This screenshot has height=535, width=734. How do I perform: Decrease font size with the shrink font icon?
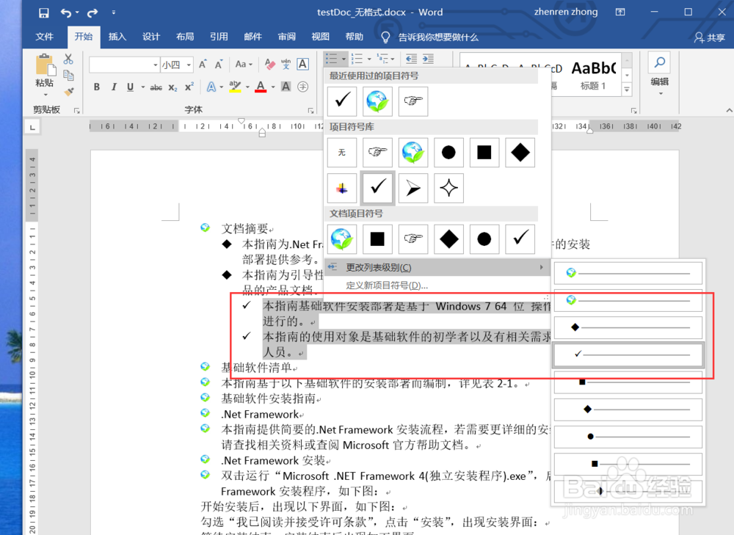(x=219, y=65)
